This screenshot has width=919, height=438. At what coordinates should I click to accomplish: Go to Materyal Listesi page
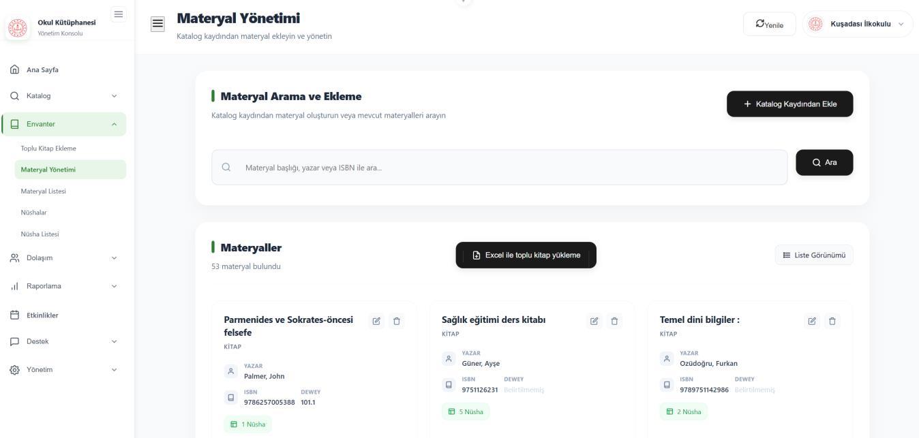tap(44, 191)
